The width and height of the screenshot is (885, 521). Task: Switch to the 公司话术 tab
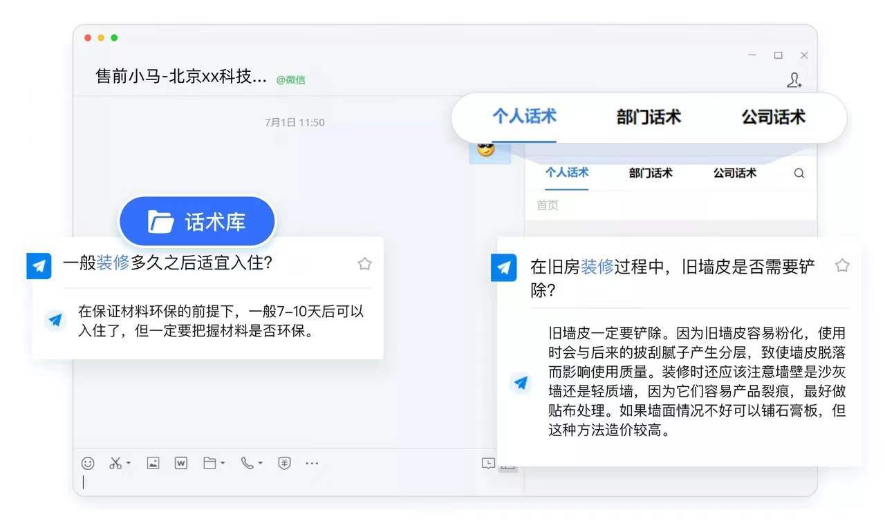coord(773,117)
